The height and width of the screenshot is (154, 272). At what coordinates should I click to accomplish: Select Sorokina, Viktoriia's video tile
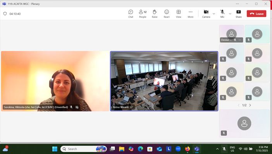[x=55, y=81]
